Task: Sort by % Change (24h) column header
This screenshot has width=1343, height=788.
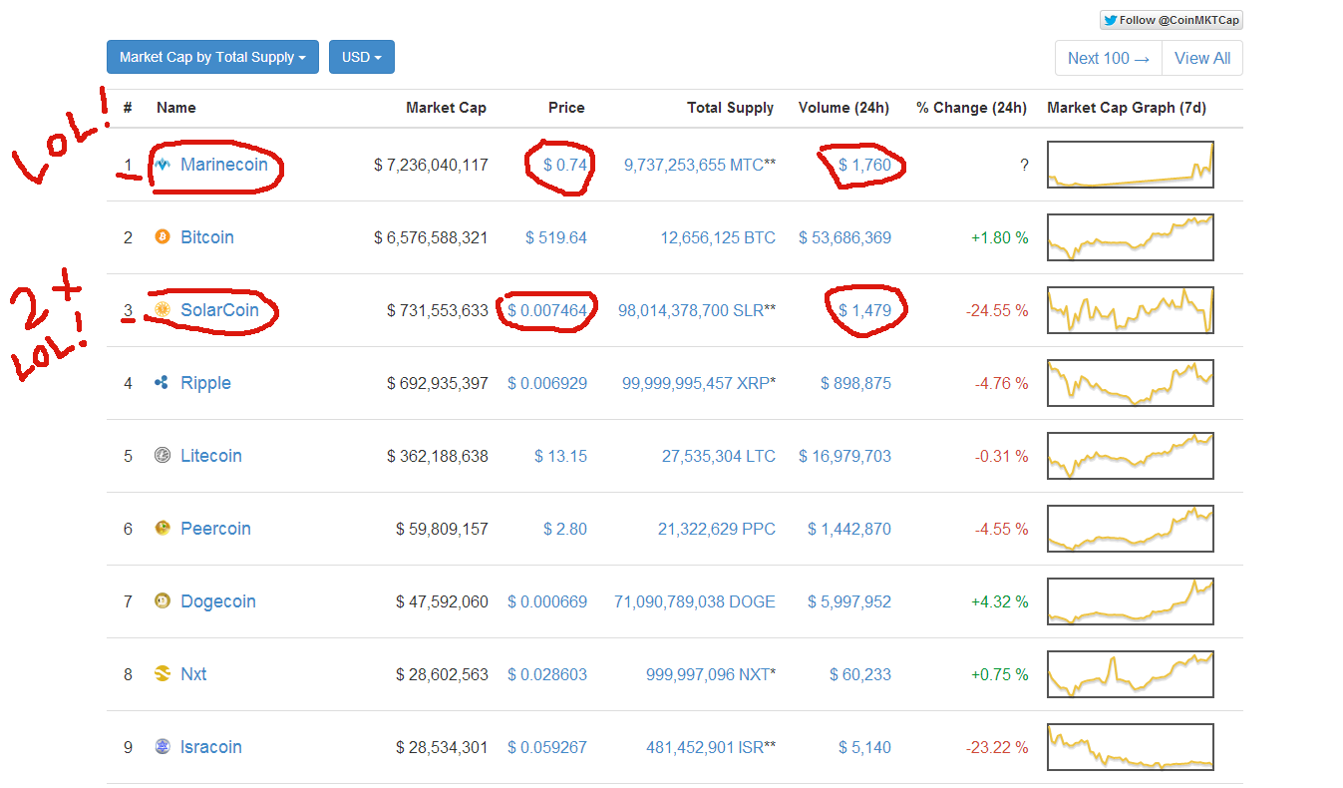Action: [972, 108]
